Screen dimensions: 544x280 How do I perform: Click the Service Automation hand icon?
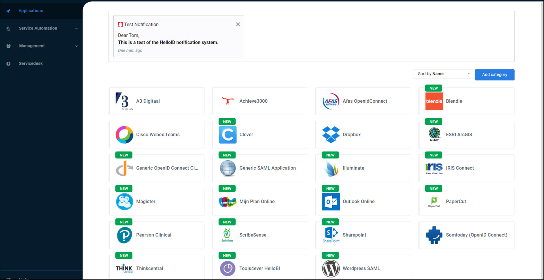click(8, 29)
